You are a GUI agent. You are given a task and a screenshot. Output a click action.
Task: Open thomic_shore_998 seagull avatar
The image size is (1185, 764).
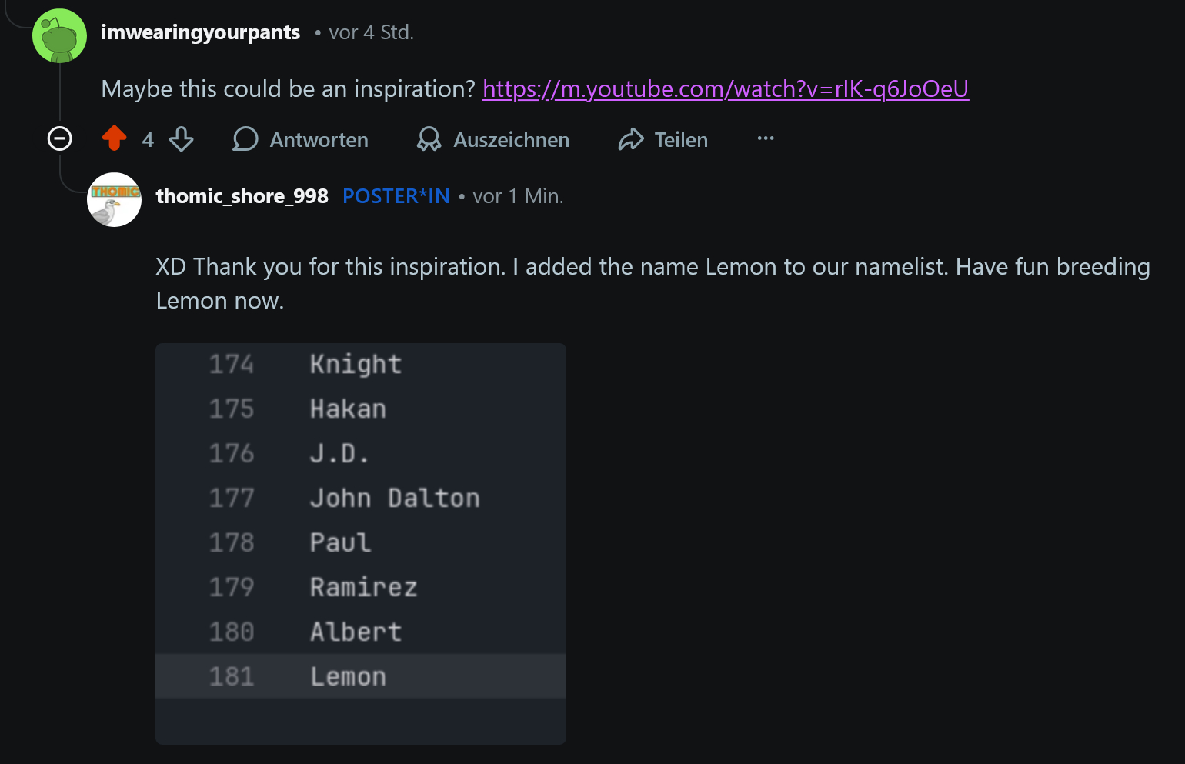(114, 199)
